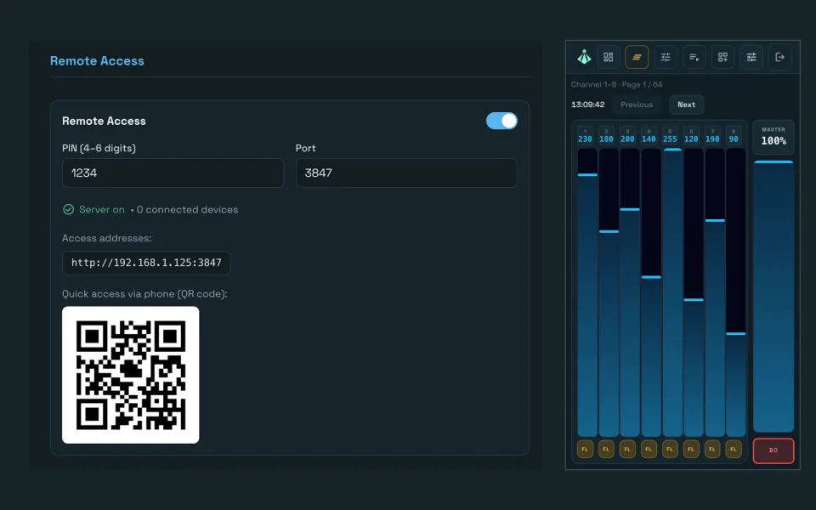Viewport: 816px width, 510px height.
Task: Click channel 4 value label 140
Action: click(x=649, y=139)
